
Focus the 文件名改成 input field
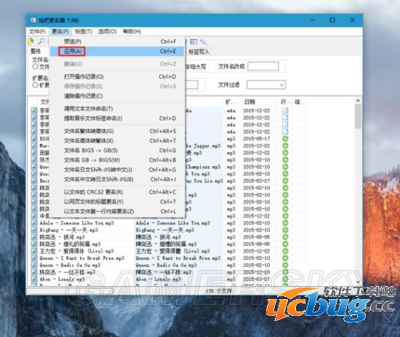click(263, 66)
